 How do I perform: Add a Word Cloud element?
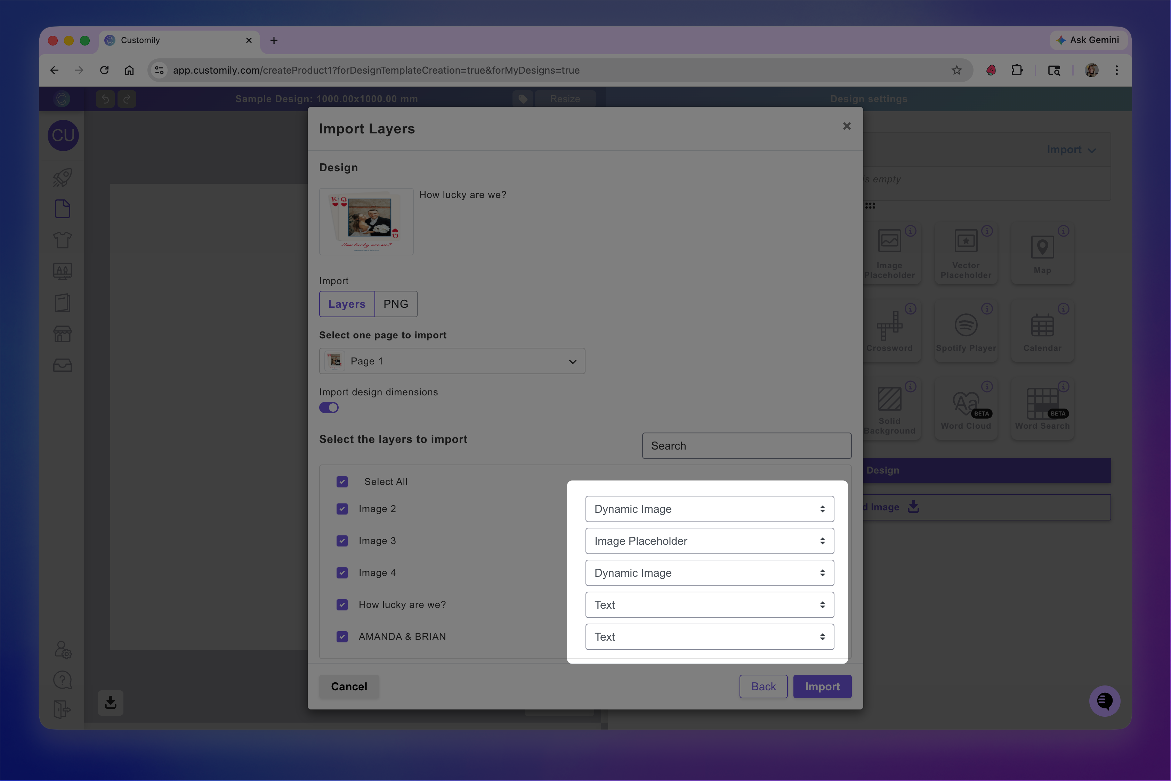click(966, 409)
